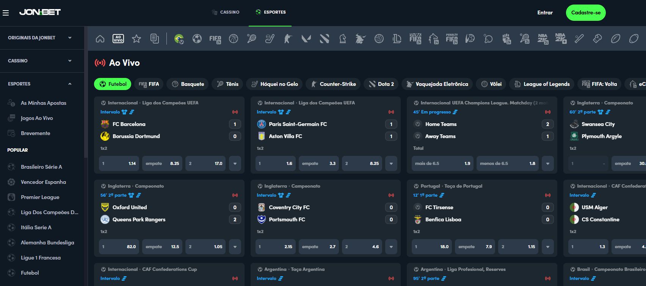Select the table tennis paddle icon

488,39
